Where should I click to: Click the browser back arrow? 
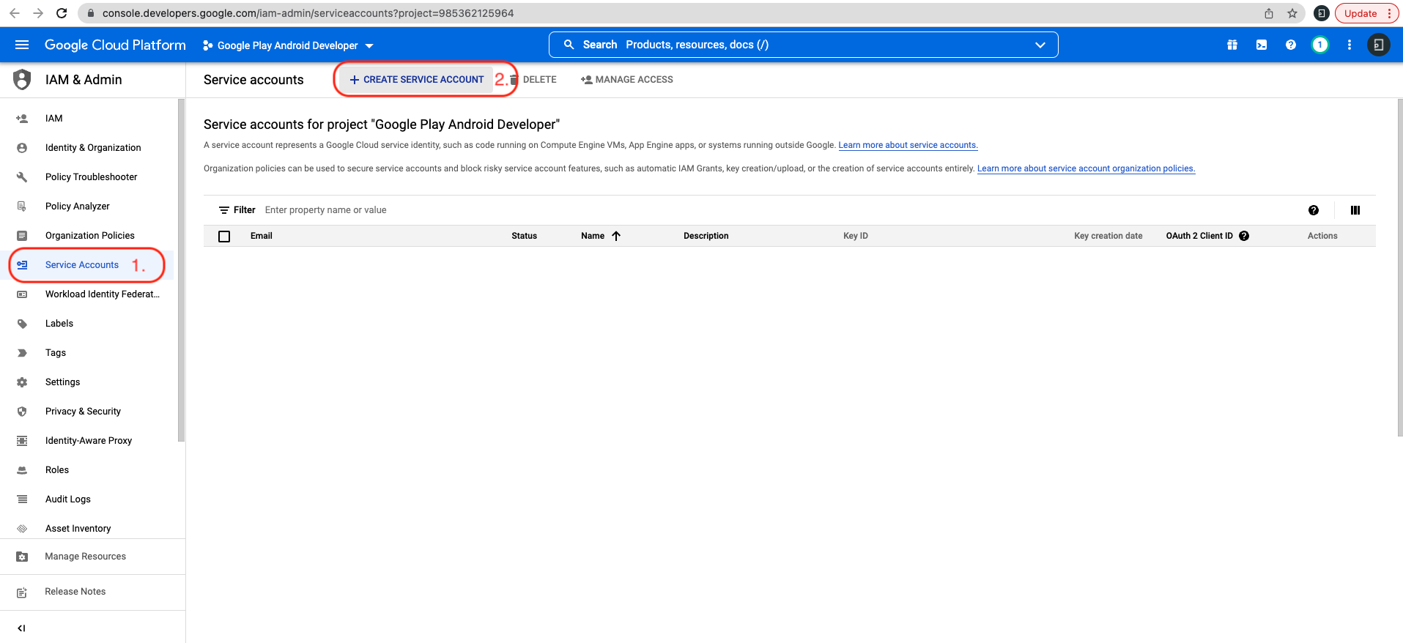tap(15, 13)
